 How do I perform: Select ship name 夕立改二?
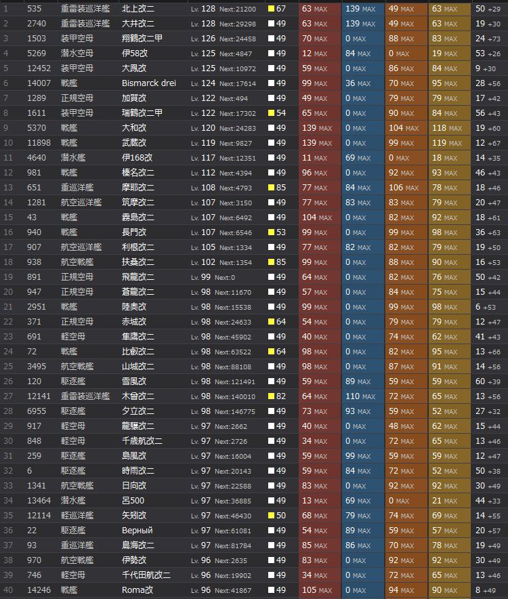(x=138, y=411)
